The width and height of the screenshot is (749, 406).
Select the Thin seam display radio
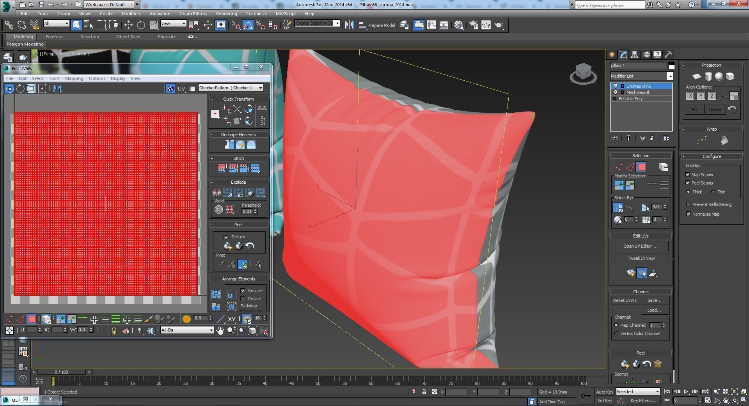pos(713,192)
